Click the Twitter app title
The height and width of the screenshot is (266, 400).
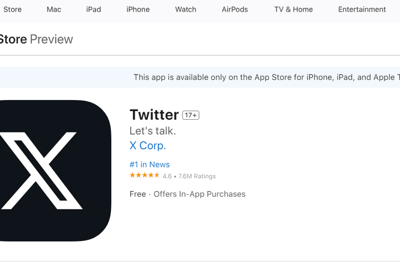click(154, 115)
